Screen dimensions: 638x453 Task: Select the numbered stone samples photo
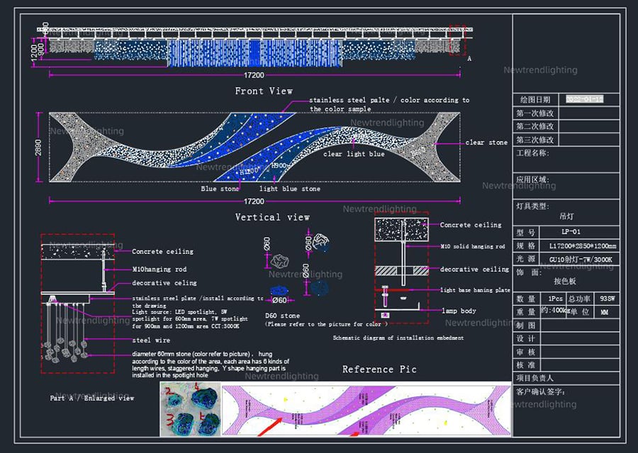point(191,409)
